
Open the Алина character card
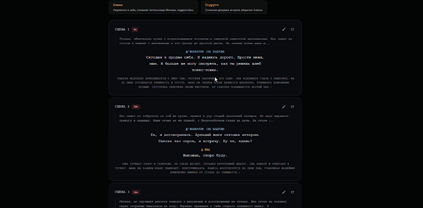click(153, 7)
